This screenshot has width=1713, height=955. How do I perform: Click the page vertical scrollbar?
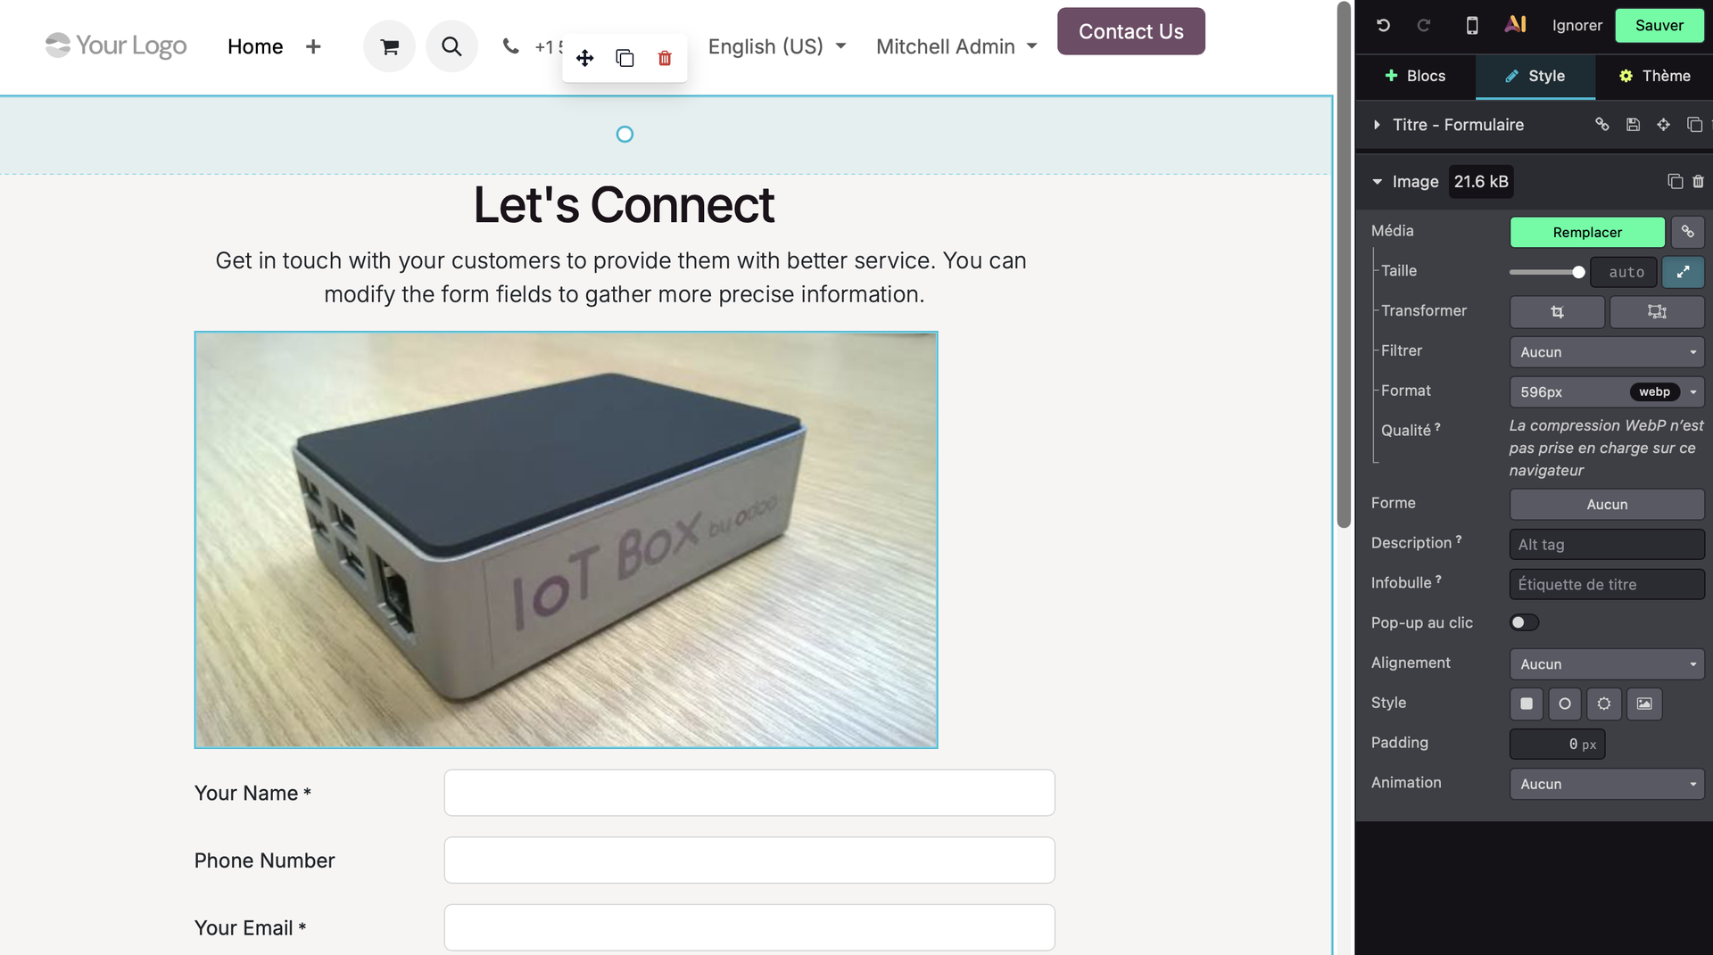click(1344, 264)
